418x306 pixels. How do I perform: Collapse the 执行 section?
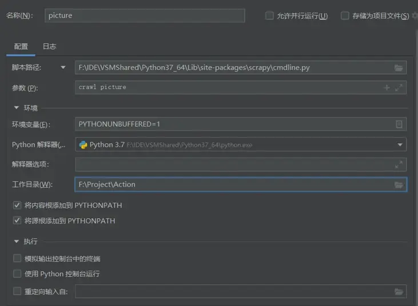(x=15, y=241)
